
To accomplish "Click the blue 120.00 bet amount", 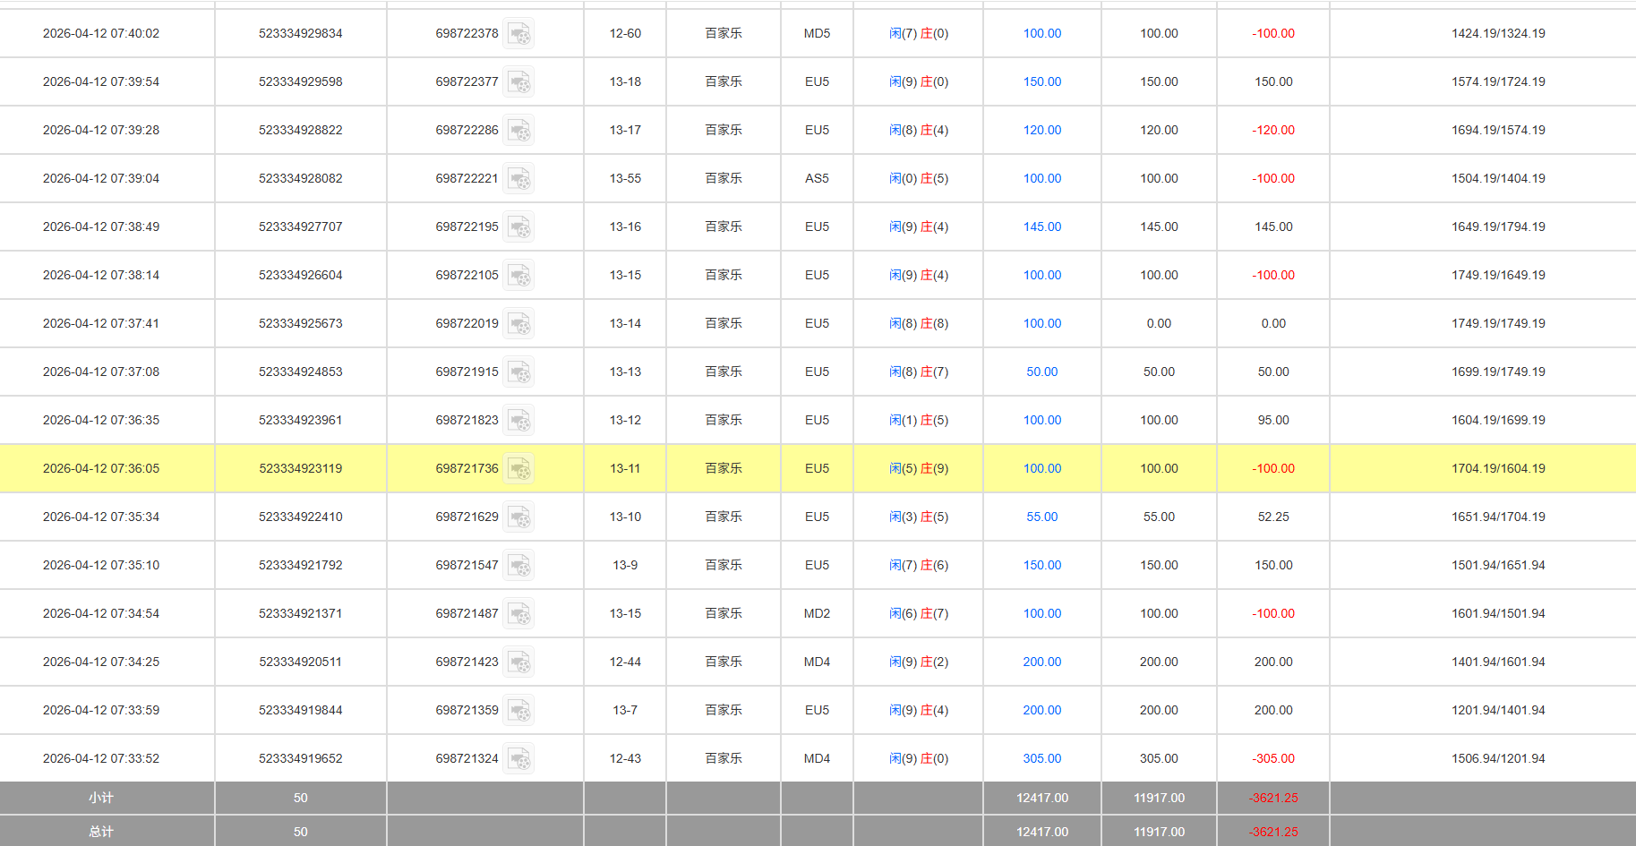I will click(1041, 130).
